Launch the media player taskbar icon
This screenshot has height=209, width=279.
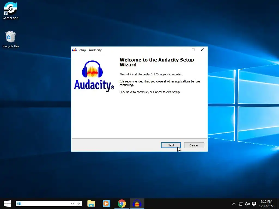(x=107, y=204)
